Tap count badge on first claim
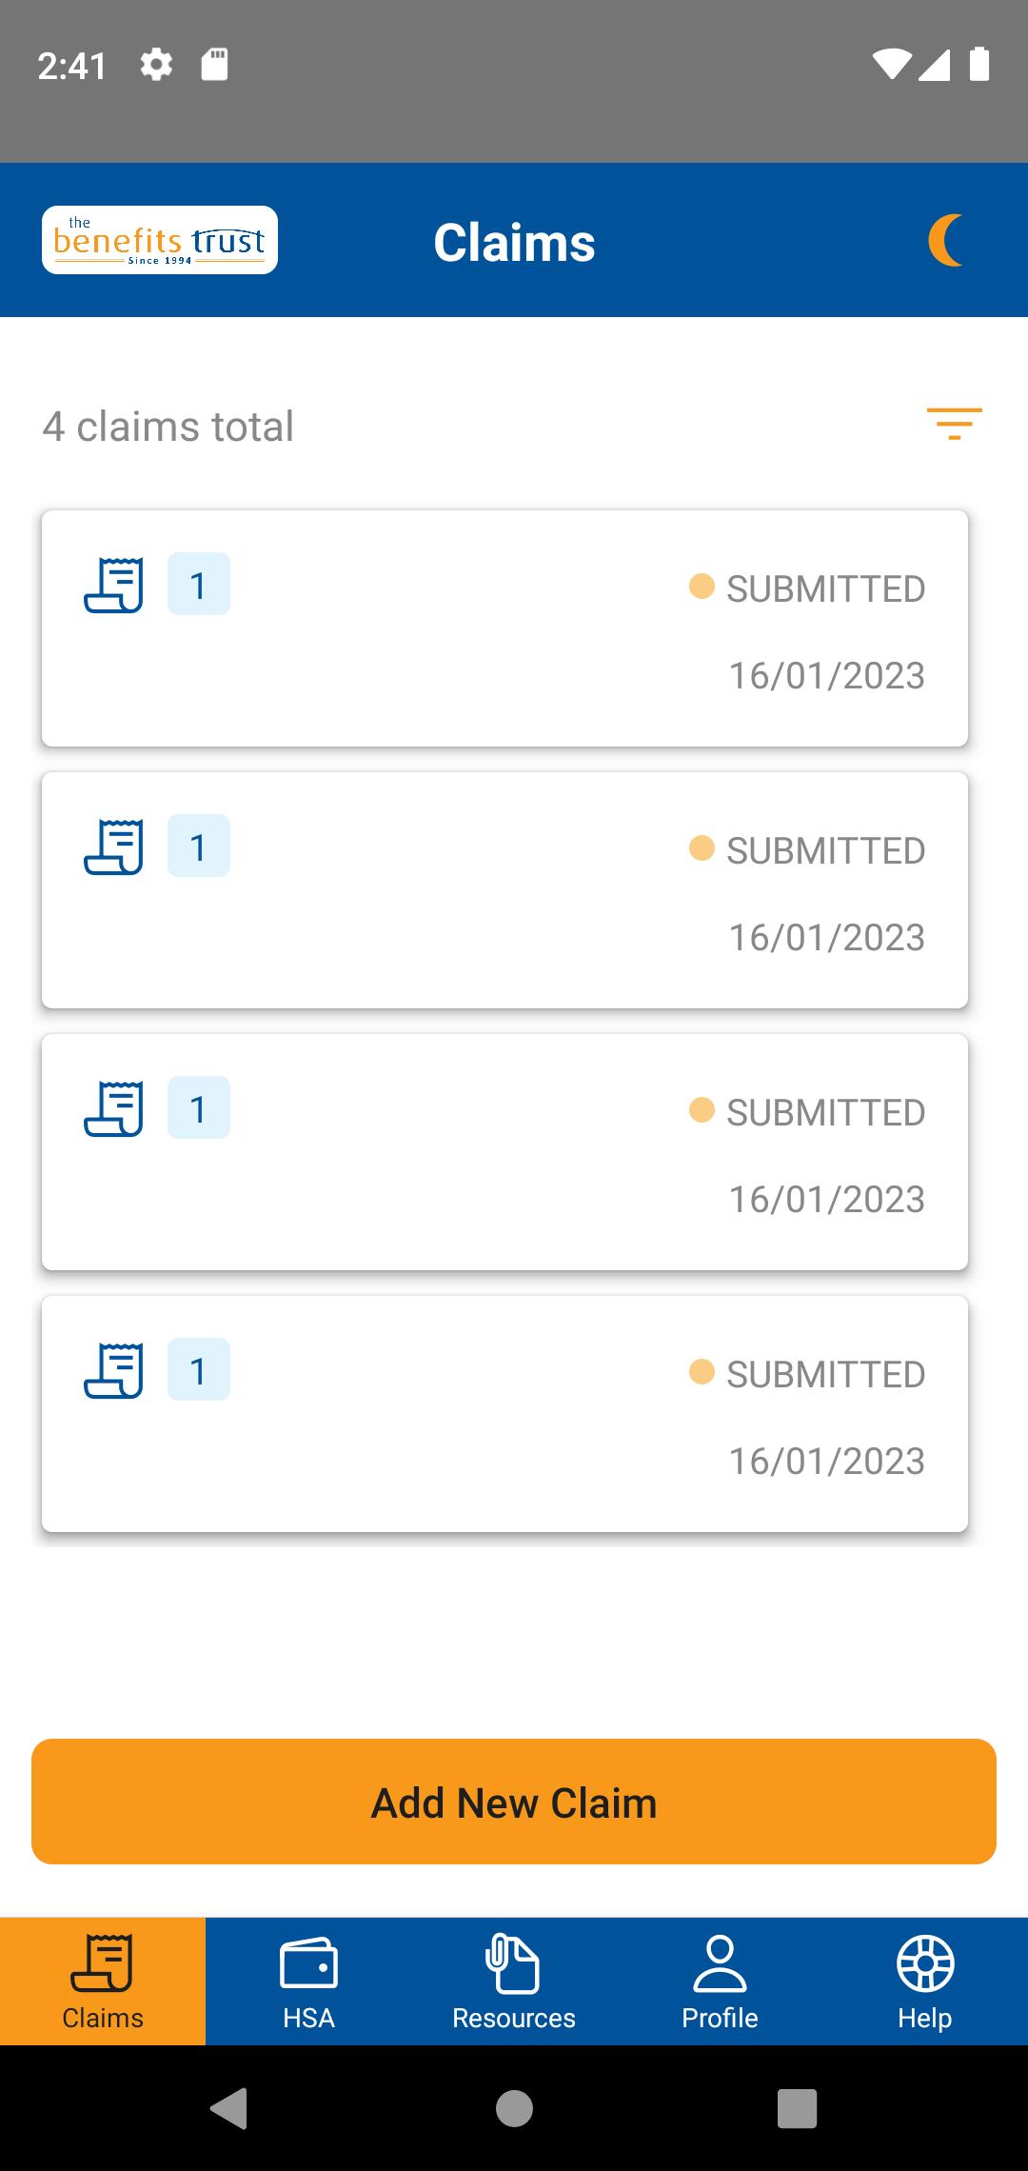The image size is (1028, 2171). click(x=199, y=584)
